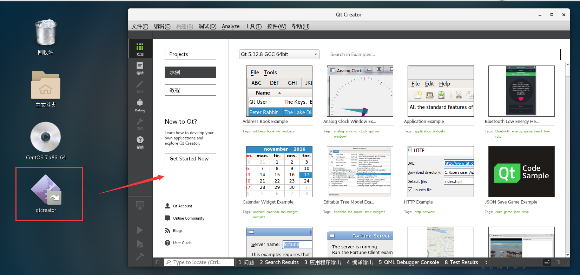The height and width of the screenshot is (275, 580).
Task: Open the 控件(W) menu
Action: coord(277,26)
